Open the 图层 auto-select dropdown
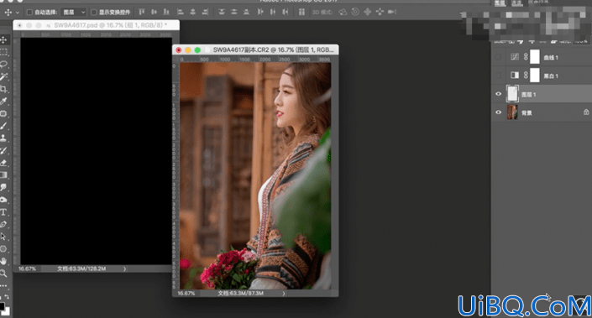The height and width of the screenshot is (318, 592). tap(74, 12)
